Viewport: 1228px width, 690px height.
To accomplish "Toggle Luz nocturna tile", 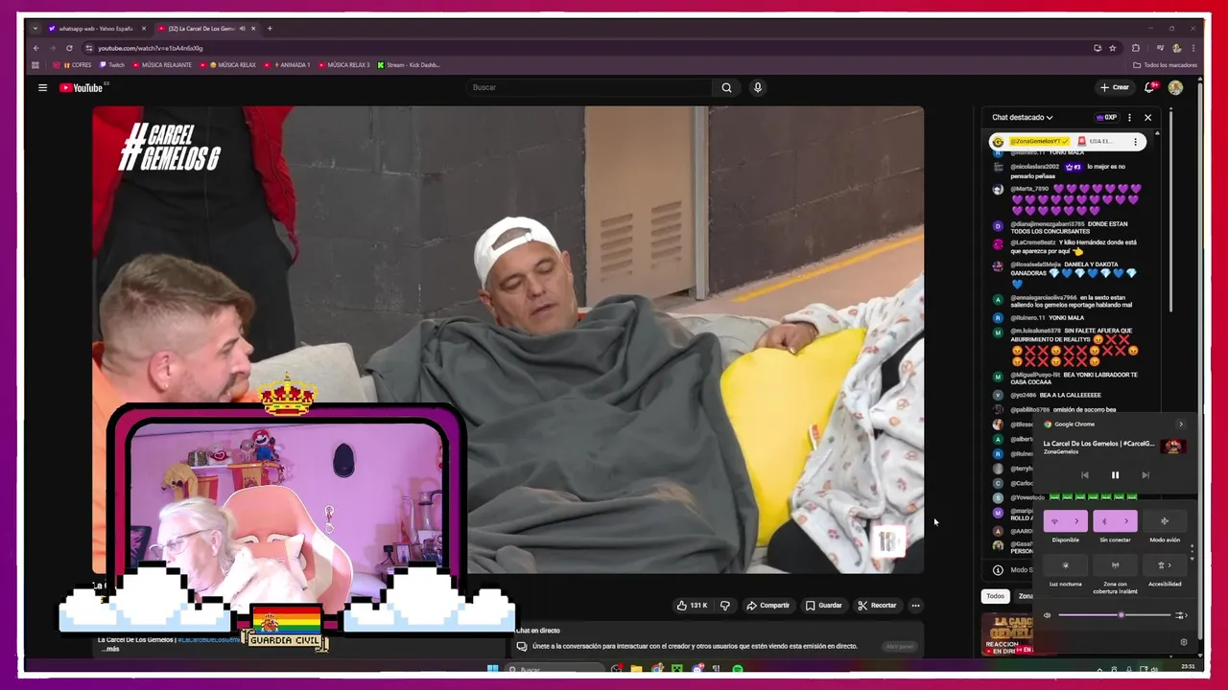I will coord(1066,565).
